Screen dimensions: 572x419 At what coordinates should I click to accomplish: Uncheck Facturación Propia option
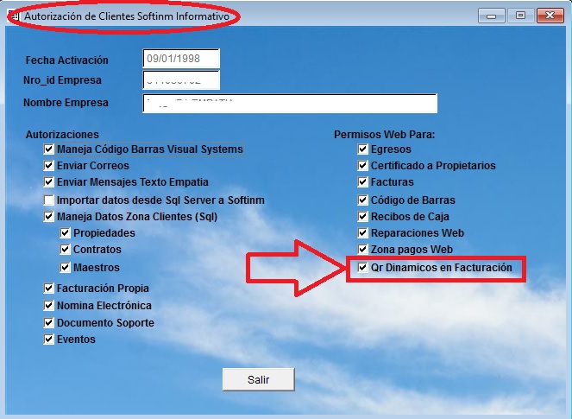point(48,289)
